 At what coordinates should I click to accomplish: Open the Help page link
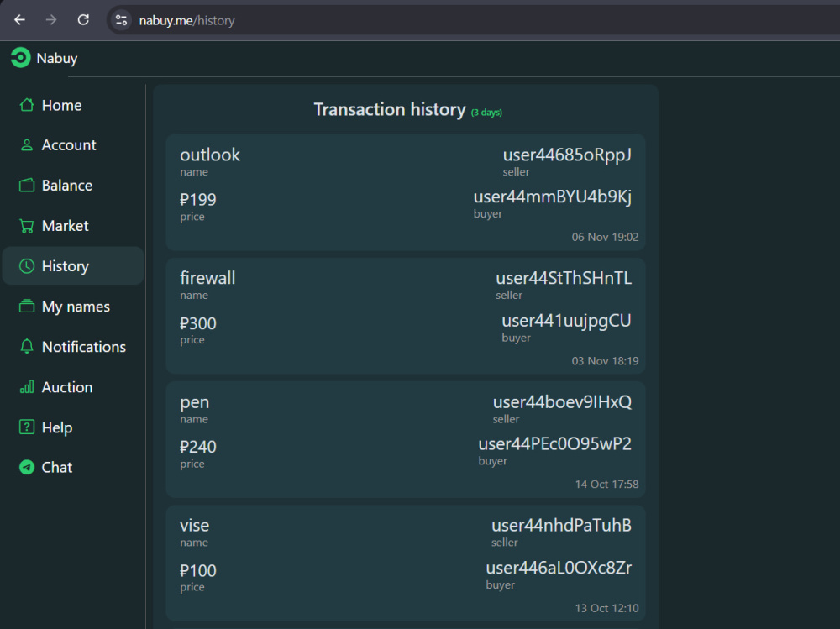73,427
